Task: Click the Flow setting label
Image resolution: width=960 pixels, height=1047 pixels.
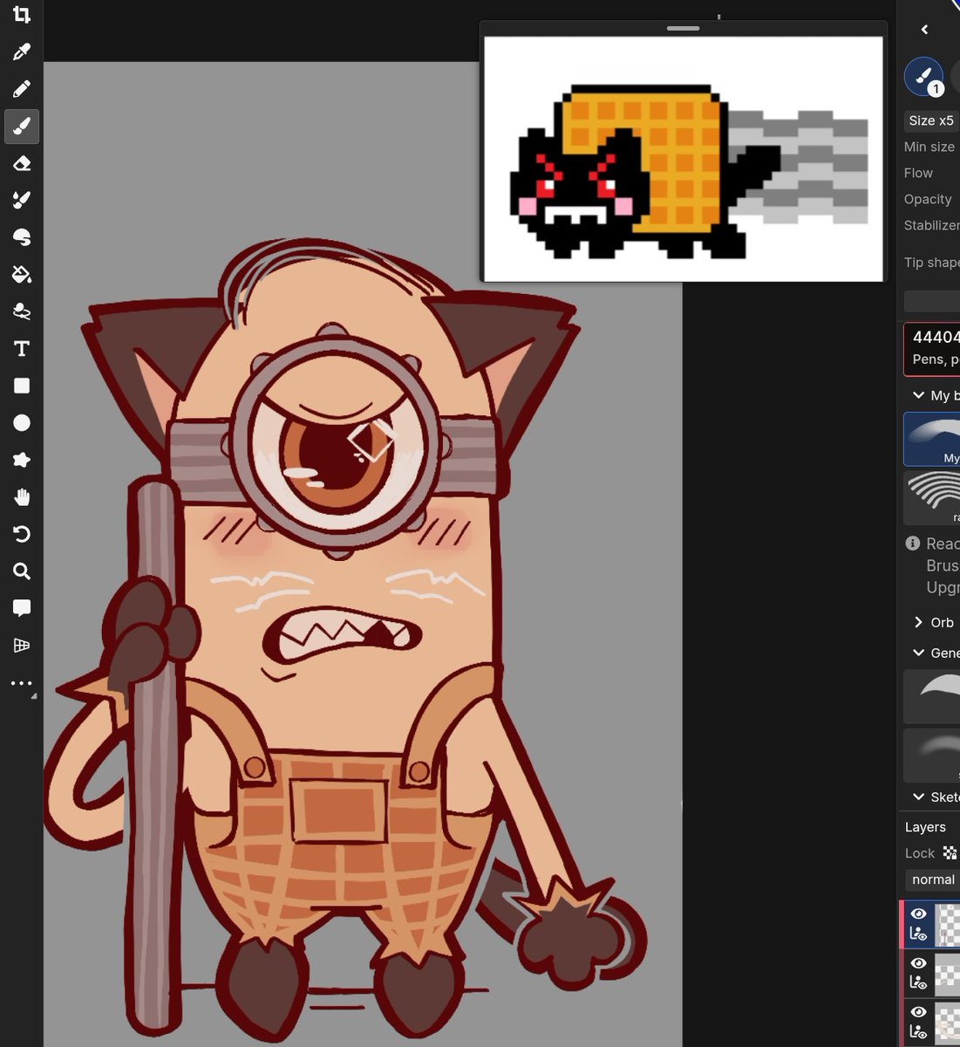Action: [918, 173]
